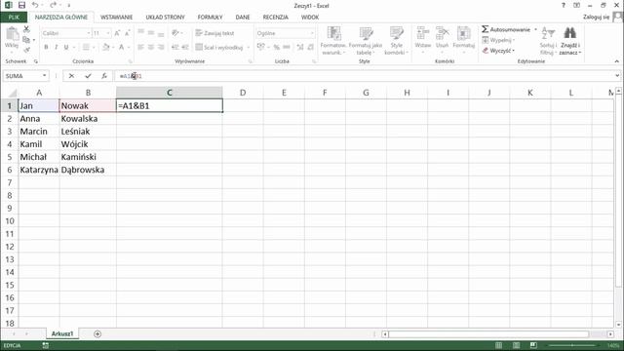Open the font name dropdown

point(89,33)
